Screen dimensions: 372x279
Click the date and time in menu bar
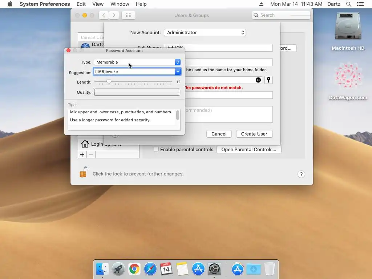click(296, 4)
